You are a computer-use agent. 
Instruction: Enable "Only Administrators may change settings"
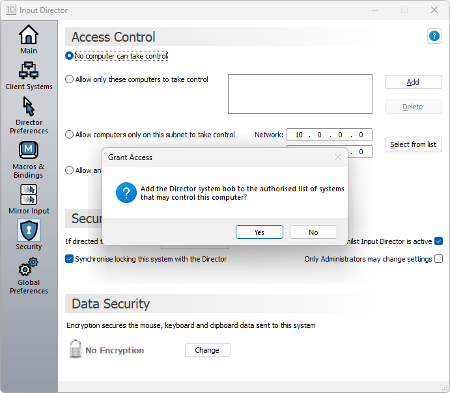[x=438, y=259]
